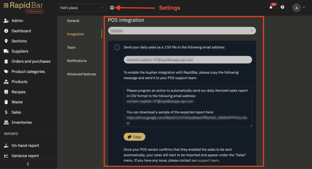Expand the account menu chevron beside avatar
312x169 pixels.
(304, 7)
